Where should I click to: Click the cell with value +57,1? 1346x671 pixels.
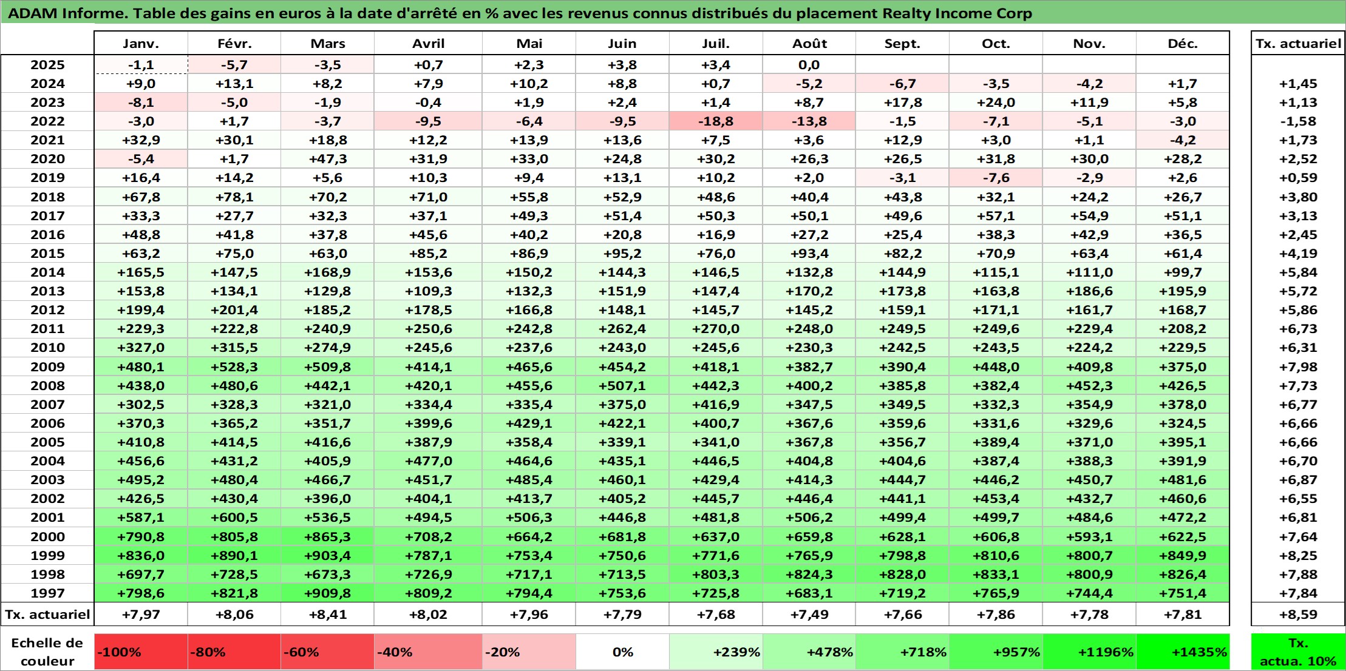pyautogui.click(x=996, y=216)
